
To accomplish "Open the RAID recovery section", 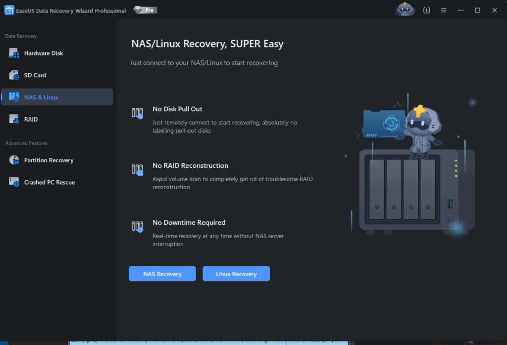I will pyautogui.click(x=57, y=119).
